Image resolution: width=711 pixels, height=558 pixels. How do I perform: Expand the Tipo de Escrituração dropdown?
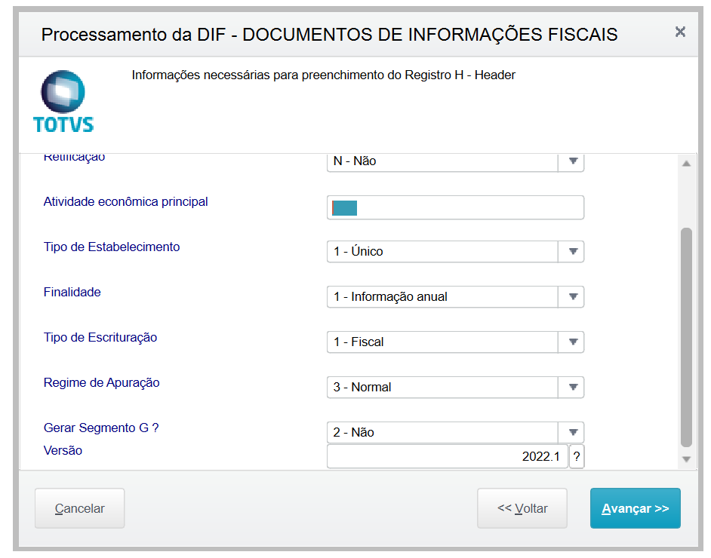coord(572,342)
